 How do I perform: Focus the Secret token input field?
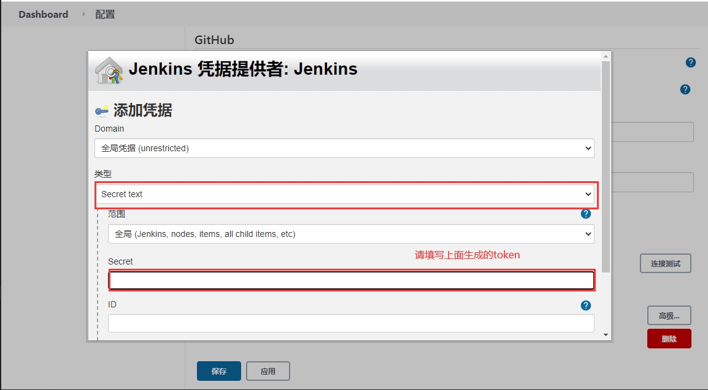click(x=351, y=280)
